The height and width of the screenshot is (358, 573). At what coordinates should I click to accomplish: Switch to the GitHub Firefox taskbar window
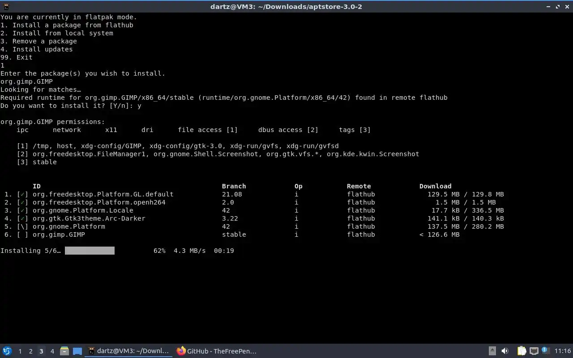pyautogui.click(x=218, y=351)
